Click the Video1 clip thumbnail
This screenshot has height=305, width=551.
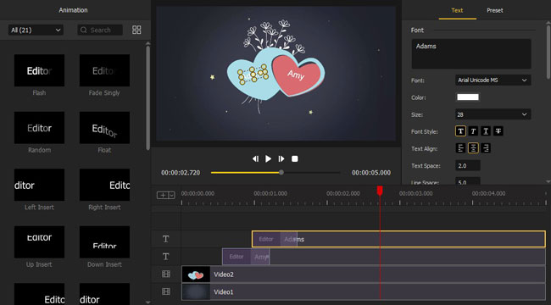(196, 292)
